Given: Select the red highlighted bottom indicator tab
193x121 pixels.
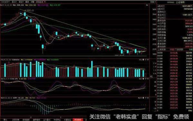Looking at the screenshot, I should [78, 120].
